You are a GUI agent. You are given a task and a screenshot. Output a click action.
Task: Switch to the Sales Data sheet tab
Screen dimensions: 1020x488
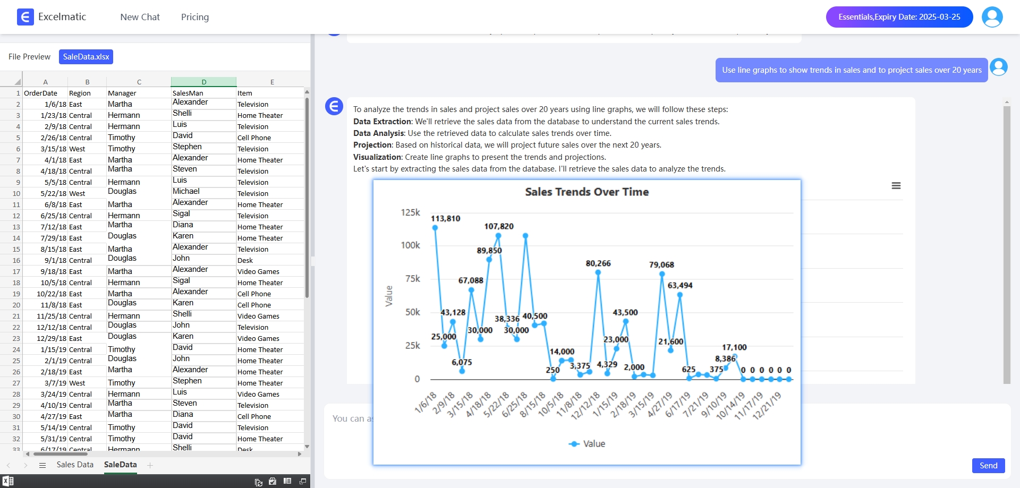[x=75, y=465]
